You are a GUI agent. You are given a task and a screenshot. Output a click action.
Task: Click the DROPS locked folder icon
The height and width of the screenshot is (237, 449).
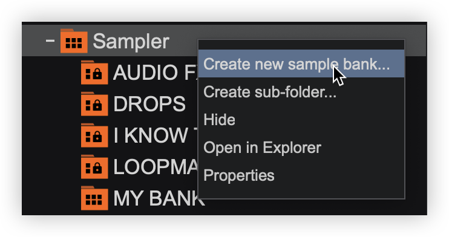pos(94,104)
